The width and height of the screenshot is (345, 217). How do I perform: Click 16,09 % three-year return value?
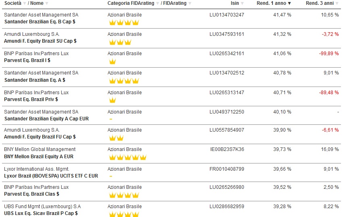point(330,149)
